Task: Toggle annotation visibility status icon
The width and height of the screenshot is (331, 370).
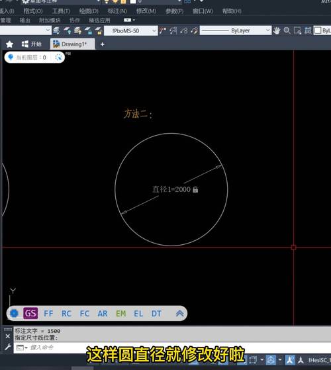Action: pyautogui.click(x=290, y=360)
